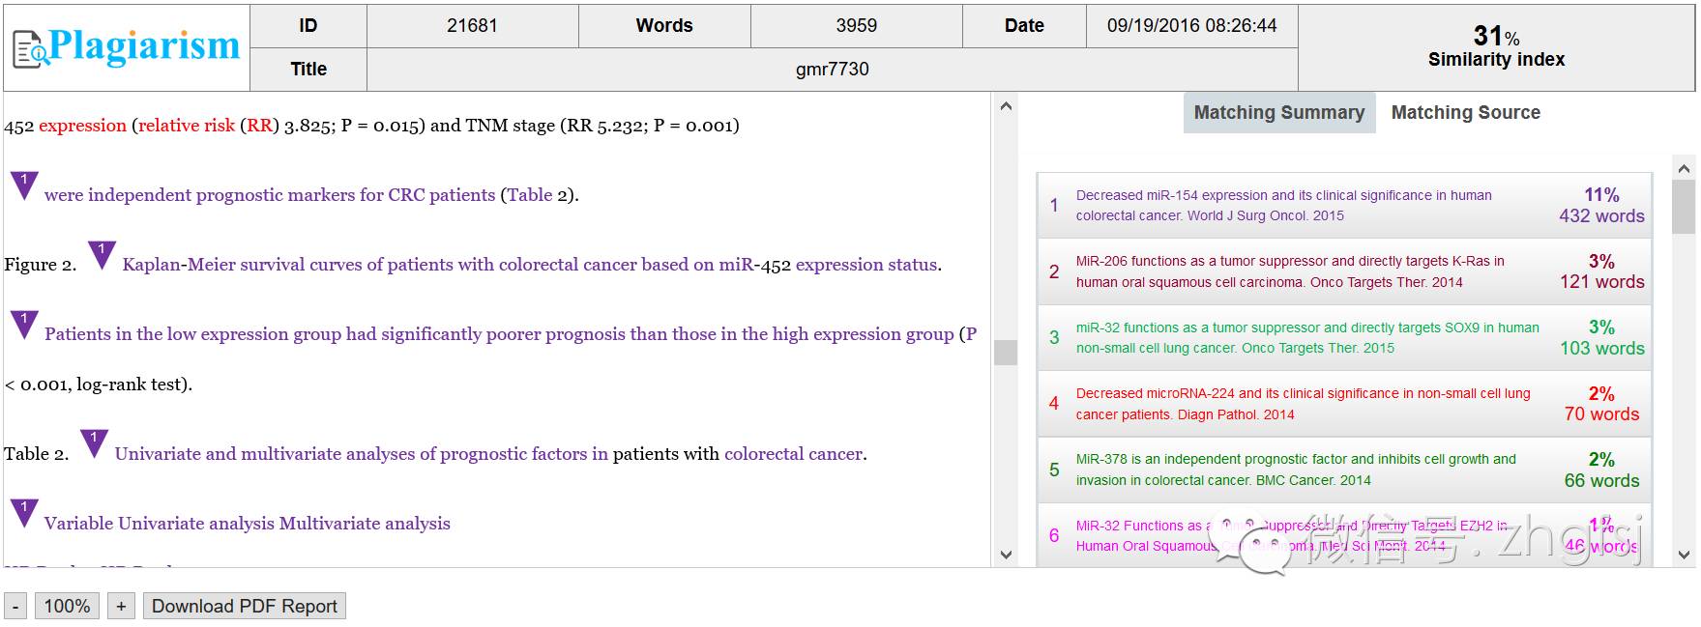
Task: Click the '31% Similarity index' box
Action: (1496, 47)
